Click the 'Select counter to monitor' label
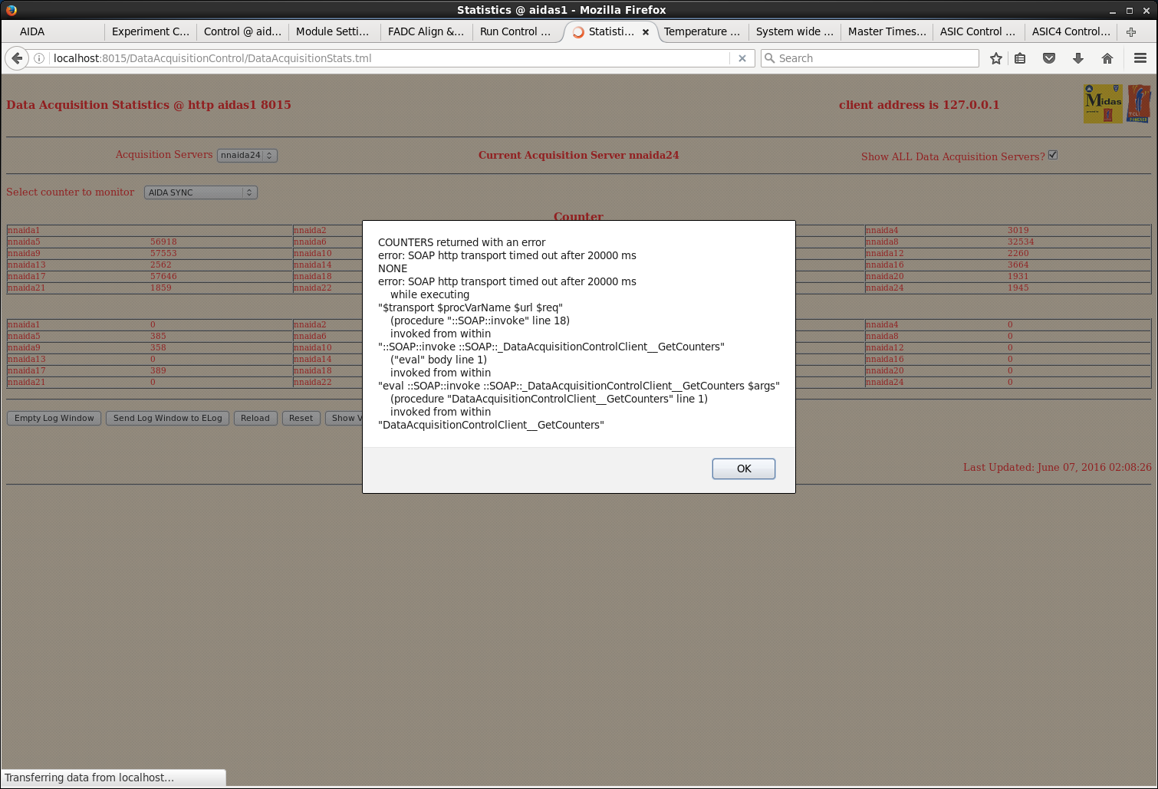The image size is (1158, 789). pyautogui.click(x=71, y=192)
